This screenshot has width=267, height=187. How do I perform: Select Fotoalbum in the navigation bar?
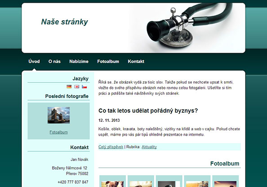point(108,61)
